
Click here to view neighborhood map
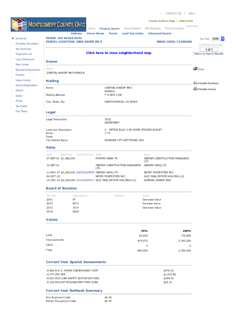pyautogui.click(x=119, y=53)
